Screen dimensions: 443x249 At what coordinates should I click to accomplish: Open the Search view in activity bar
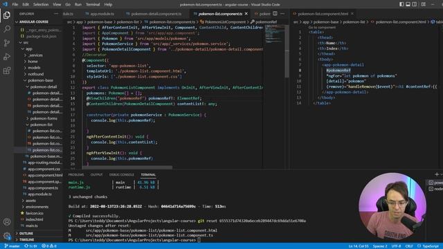[x=7, y=29]
